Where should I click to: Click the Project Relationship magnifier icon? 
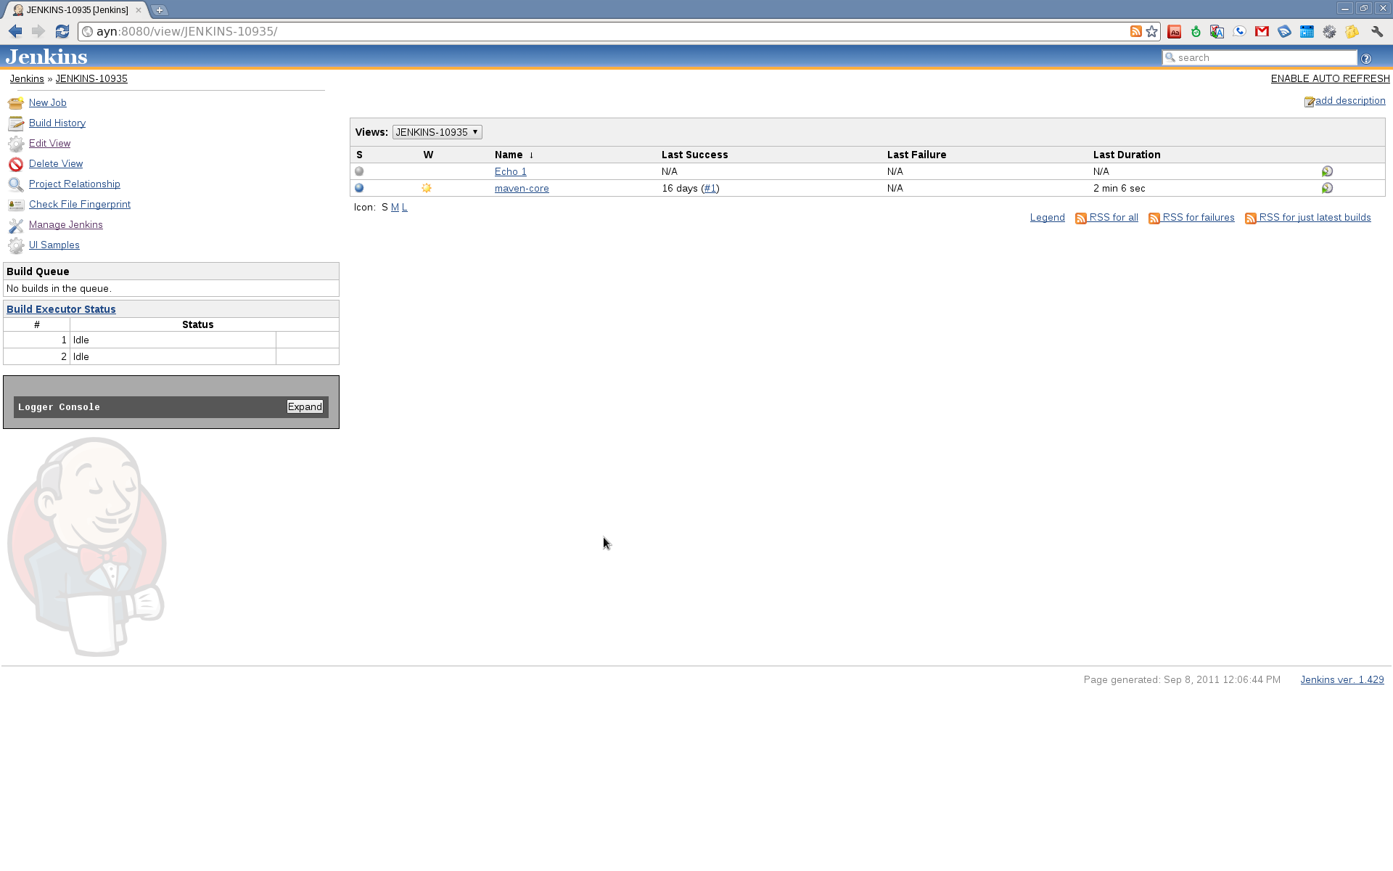(x=16, y=184)
